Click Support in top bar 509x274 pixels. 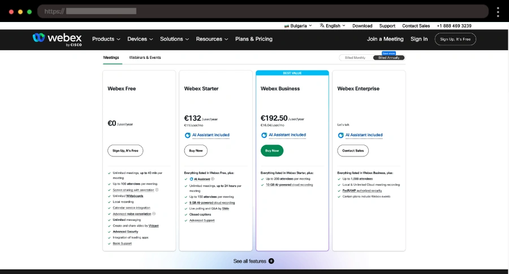click(387, 25)
